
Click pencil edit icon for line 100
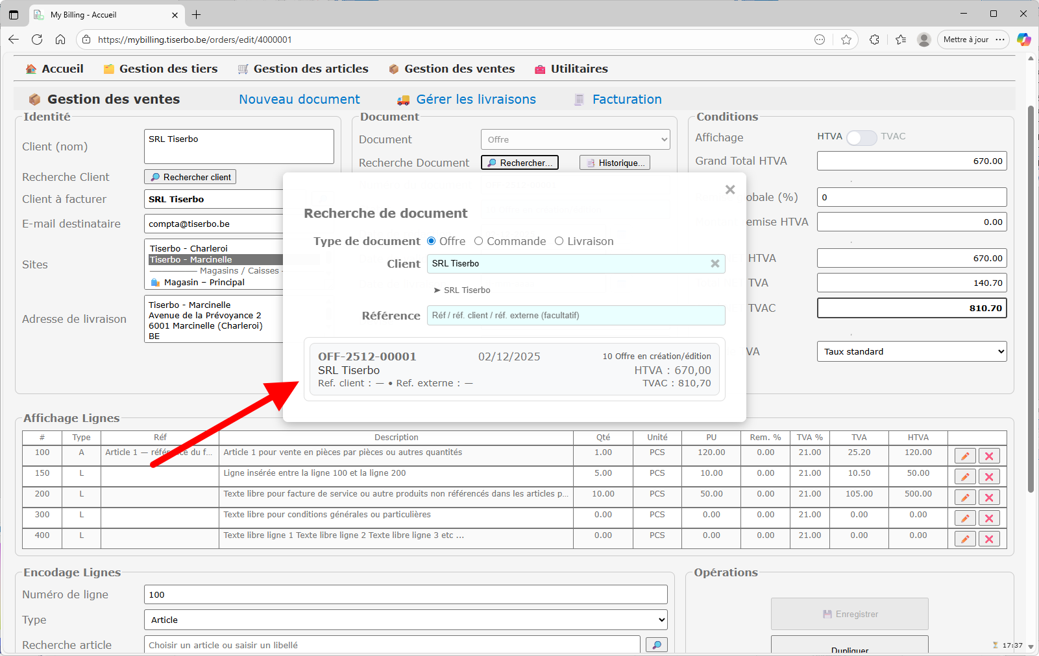point(965,456)
